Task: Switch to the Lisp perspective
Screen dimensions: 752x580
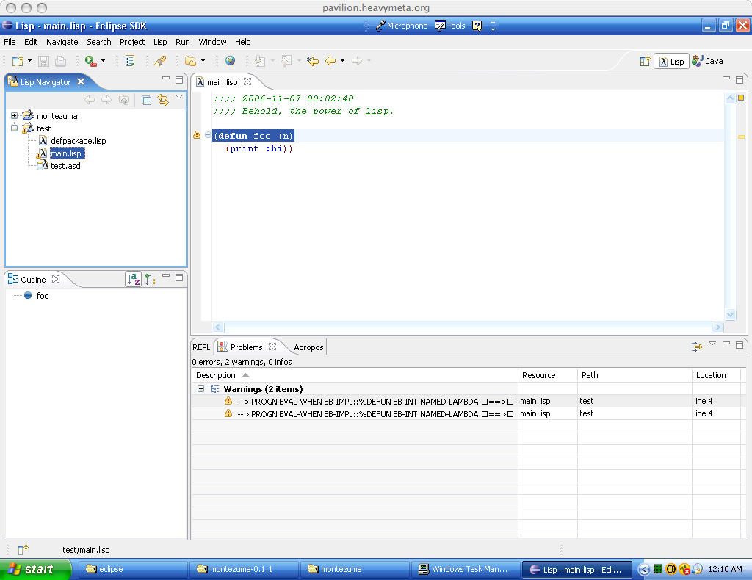Action: (x=671, y=62)
